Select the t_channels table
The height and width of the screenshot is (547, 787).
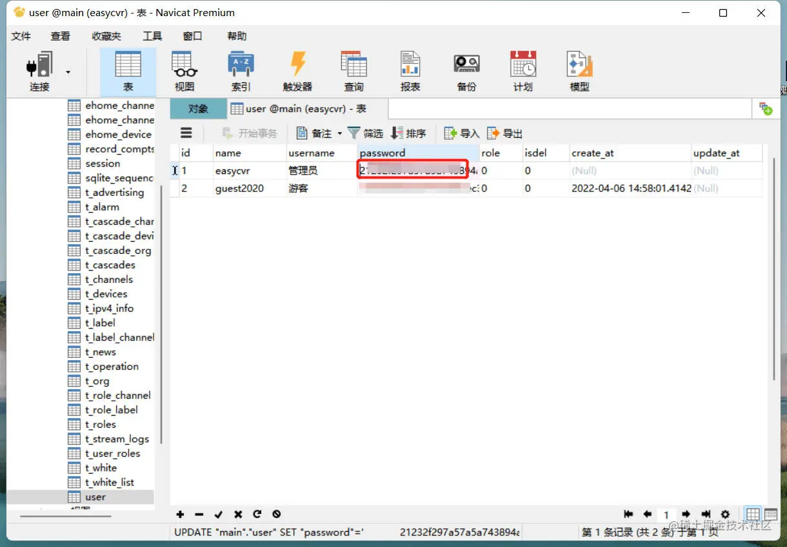coord(110,280)
